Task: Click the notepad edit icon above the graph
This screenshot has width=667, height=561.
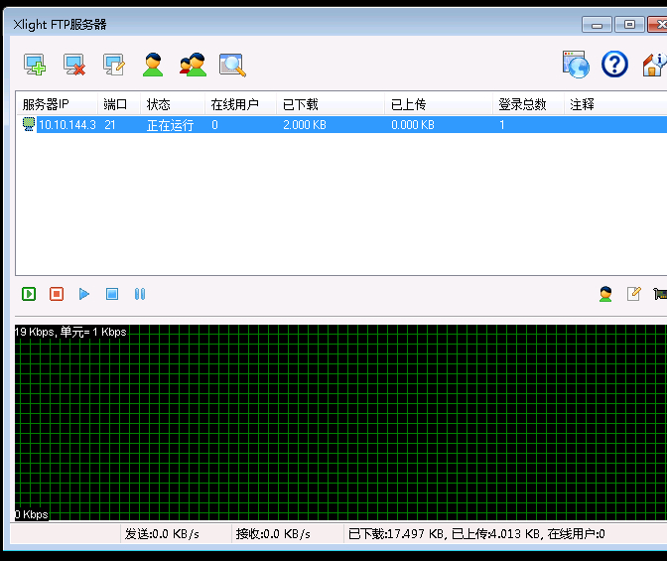Action: pyautogui.click(x=633, y=294)
